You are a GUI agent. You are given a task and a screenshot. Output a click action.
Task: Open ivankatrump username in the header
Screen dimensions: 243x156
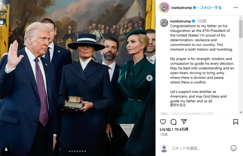[181, 7]
